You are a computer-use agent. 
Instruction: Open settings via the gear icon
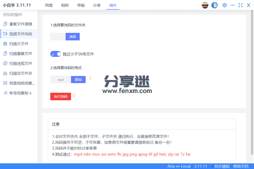pyautogui.click(x=225, y=5)
